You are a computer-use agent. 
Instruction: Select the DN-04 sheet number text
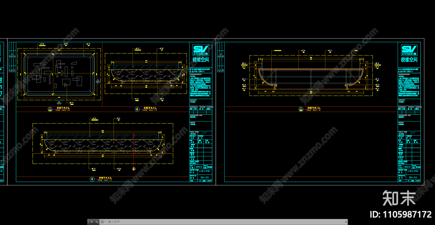pos(413,178)
